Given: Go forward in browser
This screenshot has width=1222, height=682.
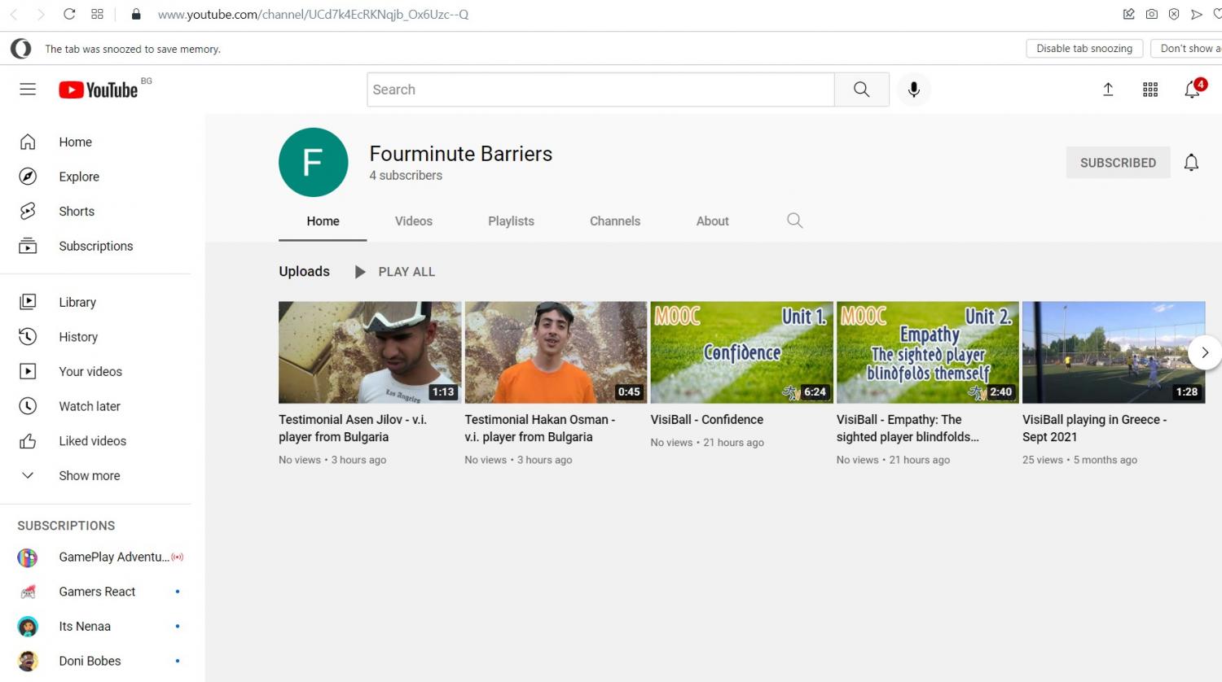Looking at the screenshot, I should [x=41, y=14].
